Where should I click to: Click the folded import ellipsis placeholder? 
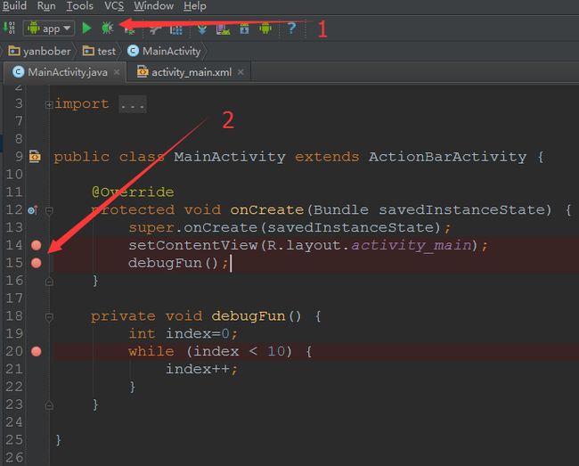(133, 104)
